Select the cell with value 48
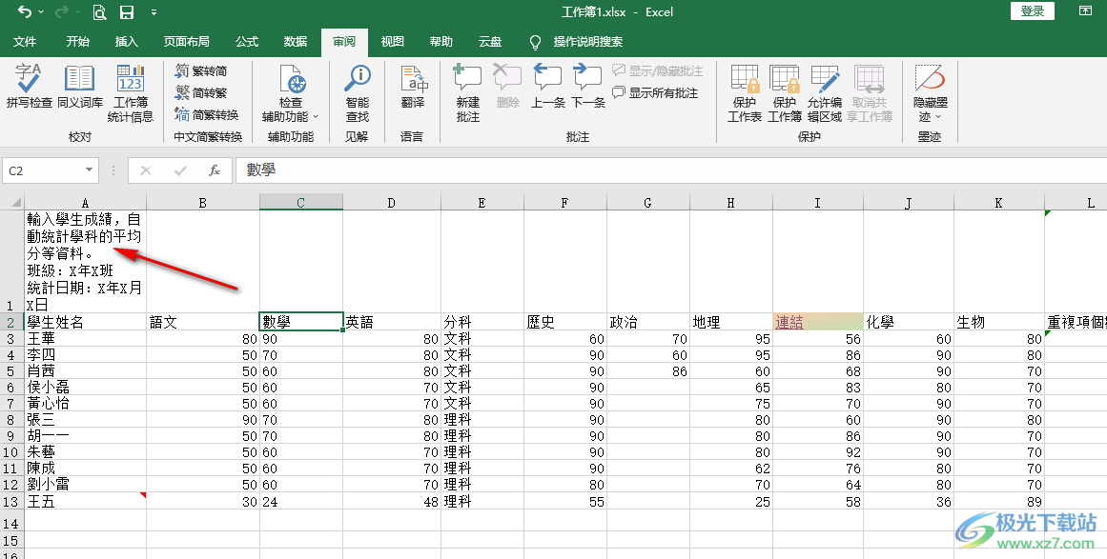Viewport: 1107px width, 559px height. click(x=392, y=501)
